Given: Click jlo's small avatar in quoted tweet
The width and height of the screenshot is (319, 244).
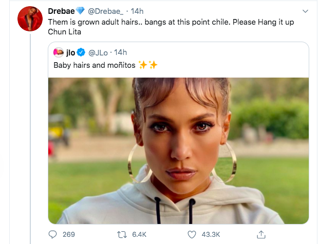Looking at the screenshot, I should pyautogui.click(x=59, y=52).
